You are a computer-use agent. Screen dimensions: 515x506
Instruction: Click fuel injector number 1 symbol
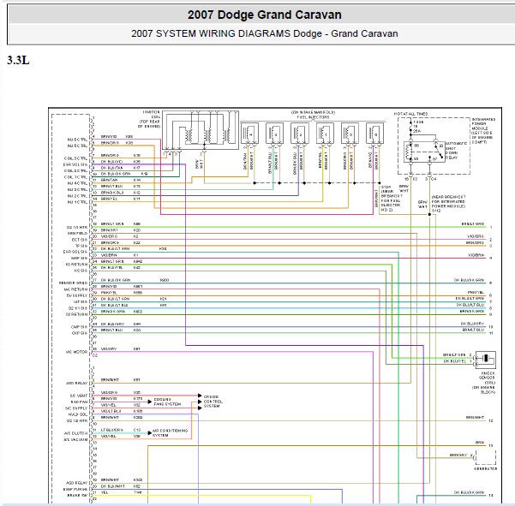pos(325,134)
